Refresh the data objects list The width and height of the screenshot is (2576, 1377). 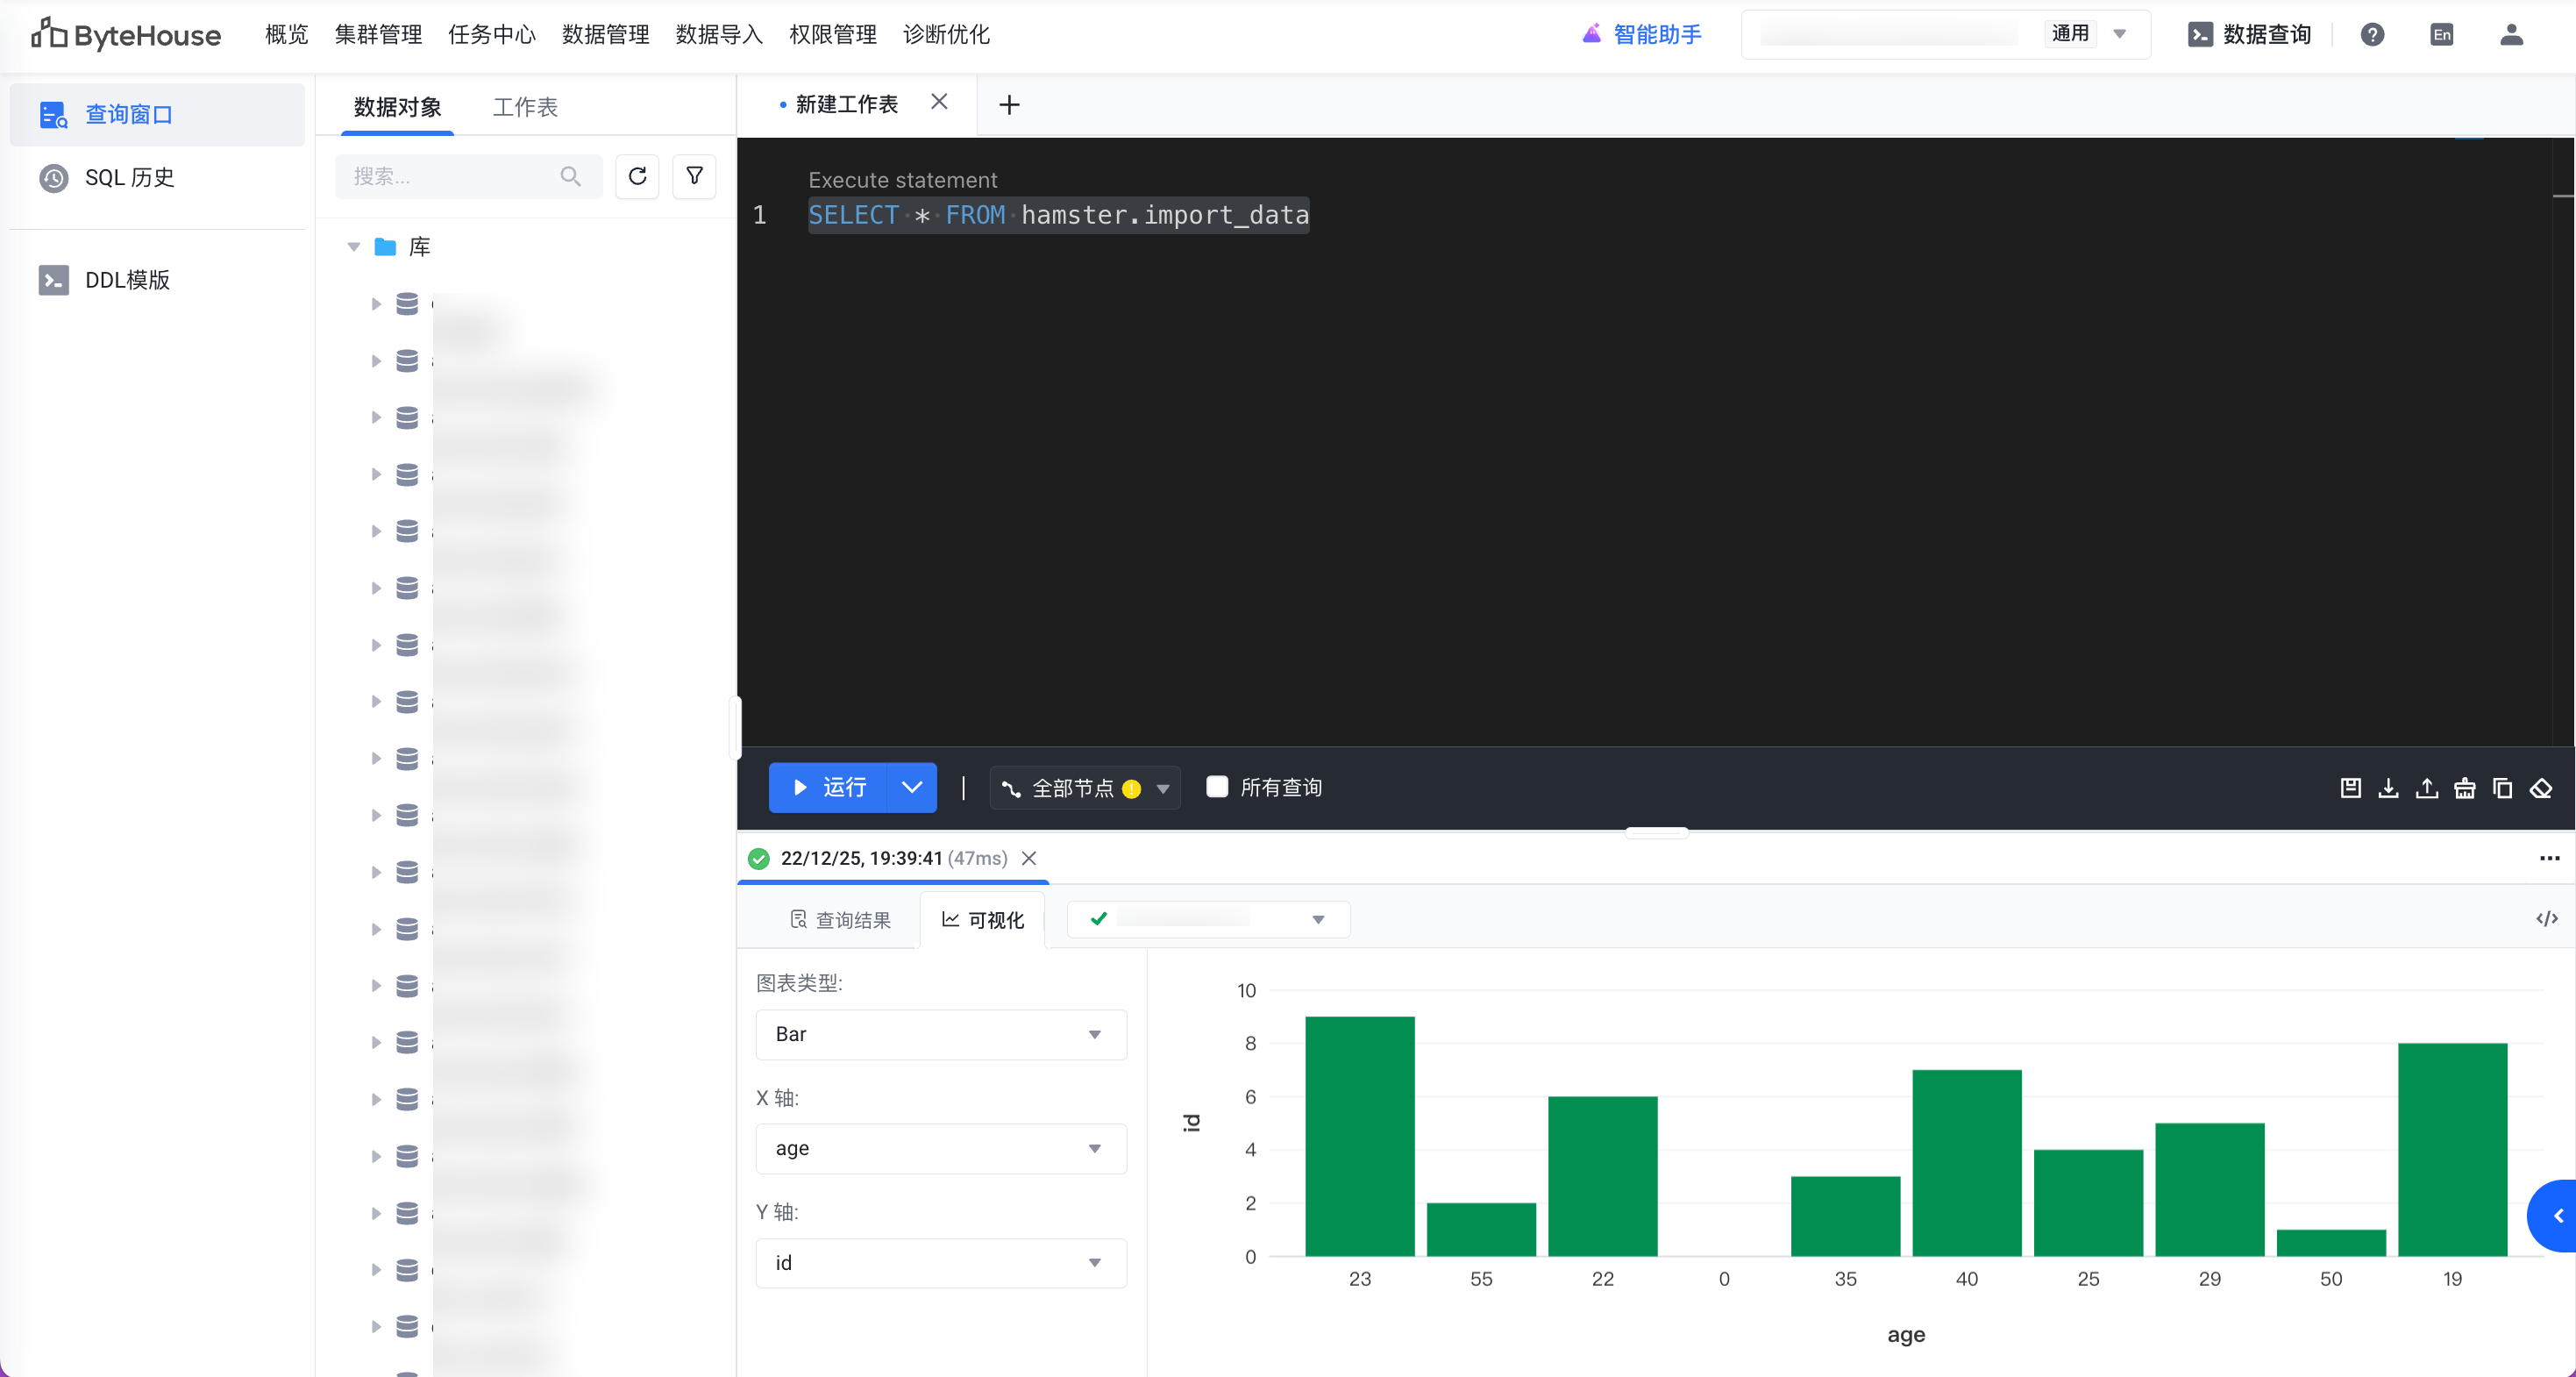[x=637, y=177]
